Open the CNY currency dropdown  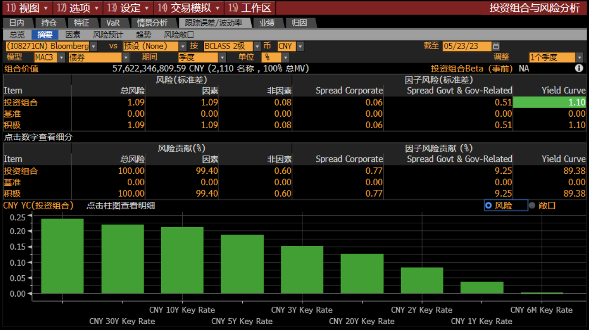point(300,46)
